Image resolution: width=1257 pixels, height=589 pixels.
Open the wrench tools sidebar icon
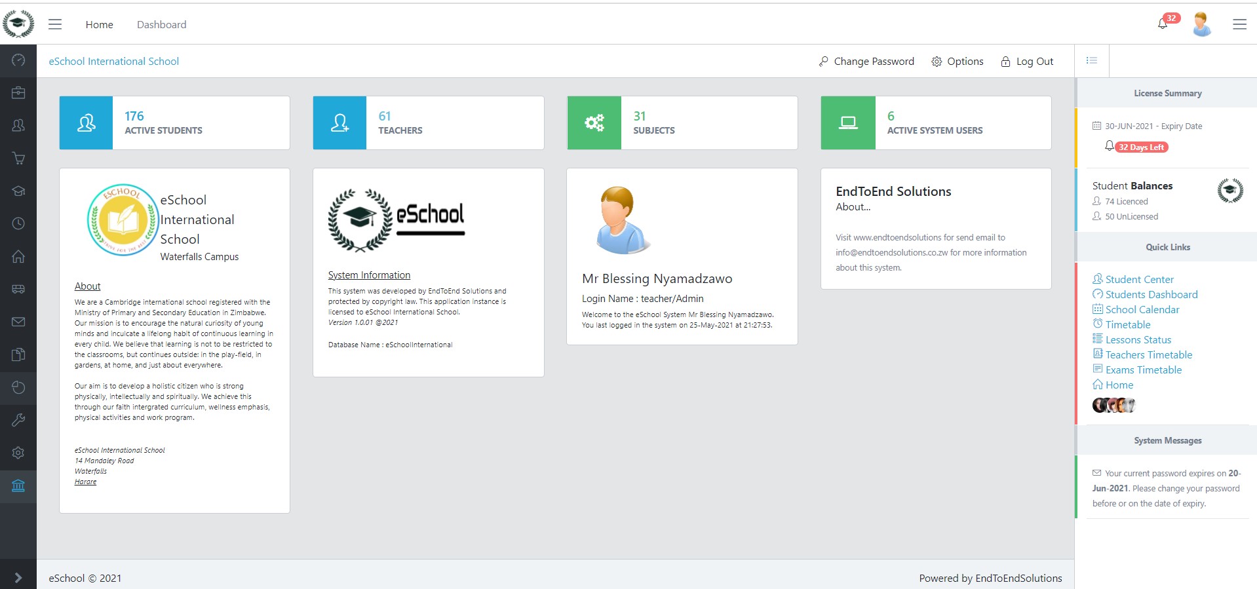[18, 420]
